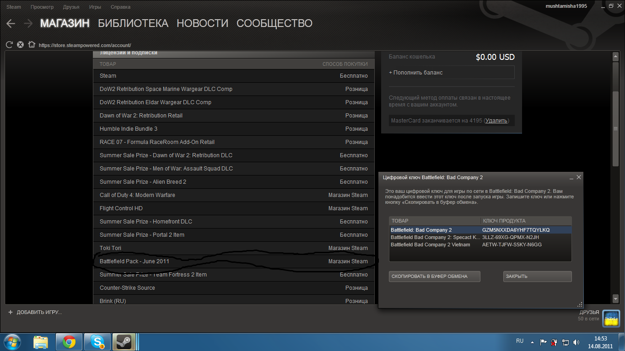This screenshot has height=351, width=625.
Task: Switch the RU input language indicator
Action: pyautogui.click(x=520, y=341)
